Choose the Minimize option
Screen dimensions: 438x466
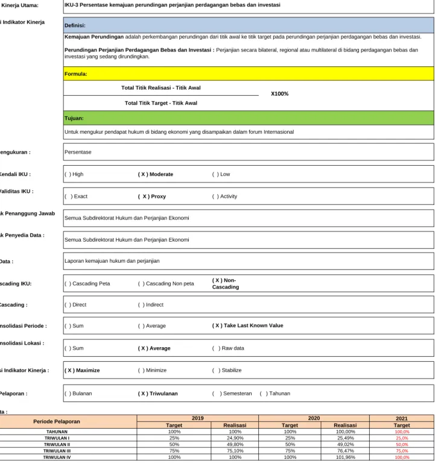pos(152,370)
